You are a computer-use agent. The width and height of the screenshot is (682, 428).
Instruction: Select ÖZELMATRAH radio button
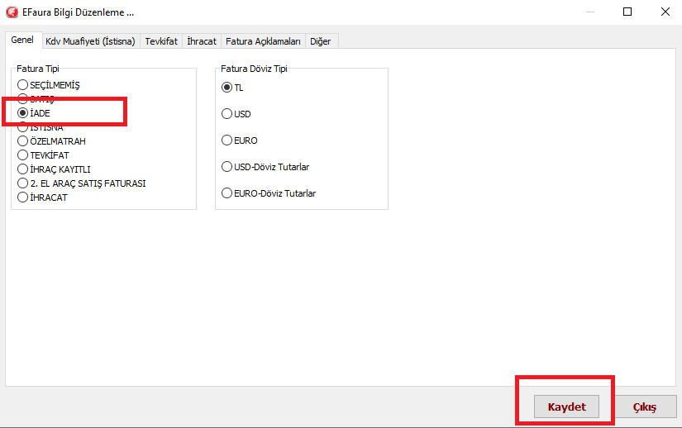tap(23, 141)
